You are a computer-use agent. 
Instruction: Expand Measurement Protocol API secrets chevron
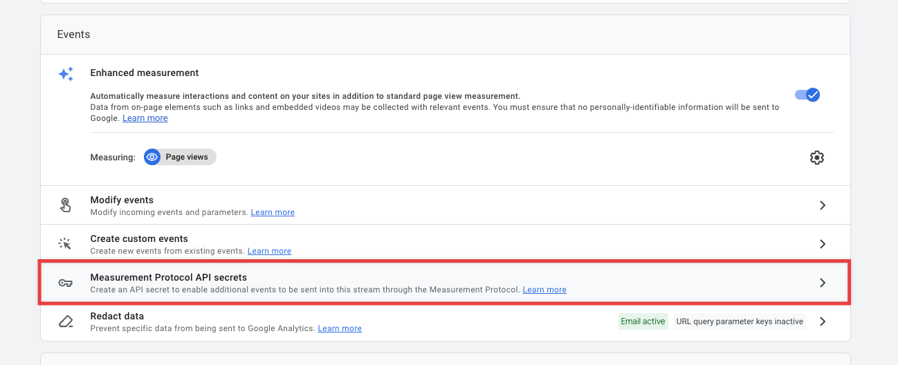(x=823, y=283)
